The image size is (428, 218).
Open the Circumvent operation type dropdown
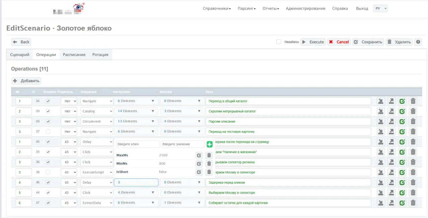[x=97, y=122]
